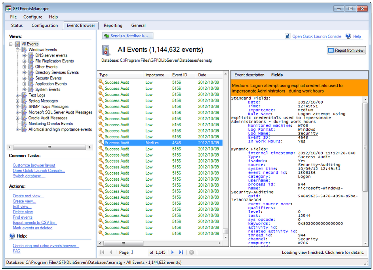Click the Send us feedback button

pos(128,36)
